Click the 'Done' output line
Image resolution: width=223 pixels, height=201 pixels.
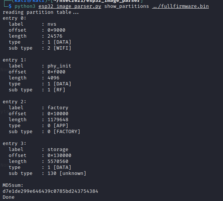pyautogui.click(x=9, y=197)
